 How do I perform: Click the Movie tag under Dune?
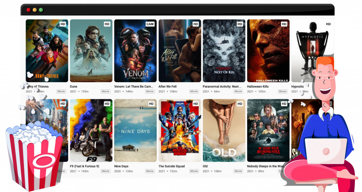(105, 91)
